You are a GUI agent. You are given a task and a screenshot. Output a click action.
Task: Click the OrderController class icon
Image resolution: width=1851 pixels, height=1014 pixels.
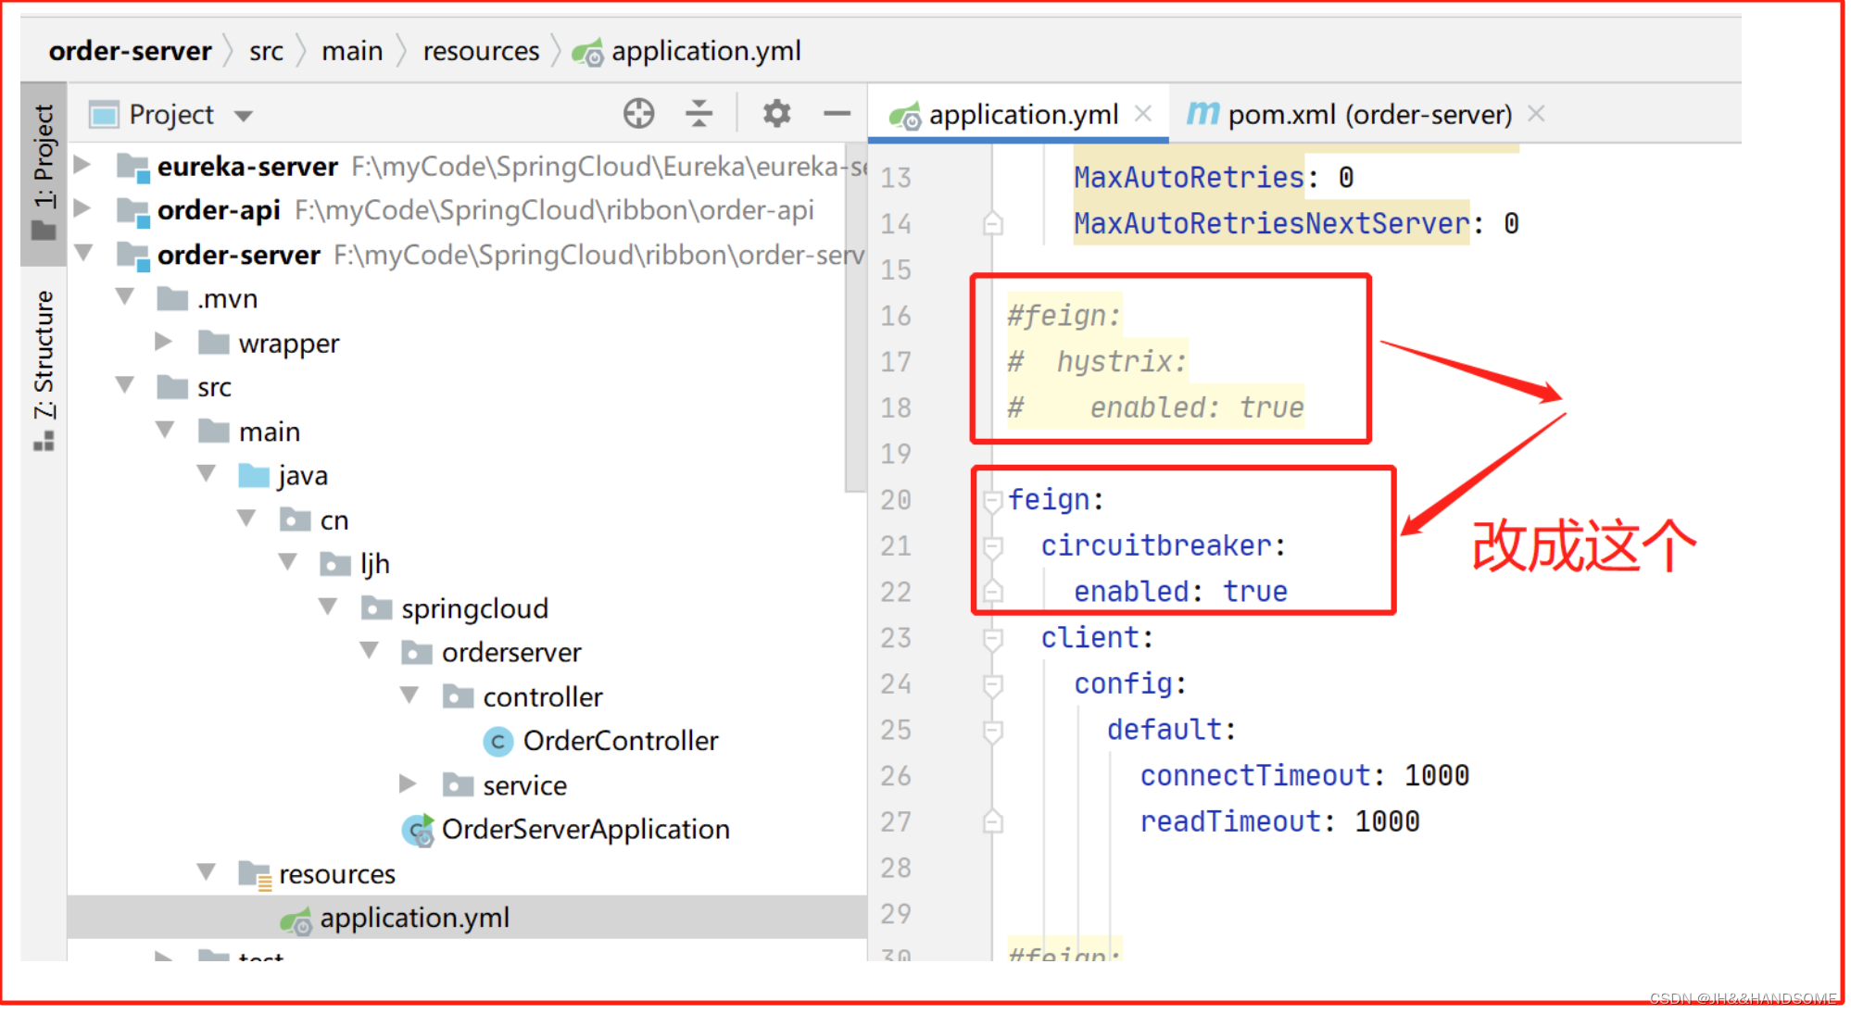coord(498,742)
